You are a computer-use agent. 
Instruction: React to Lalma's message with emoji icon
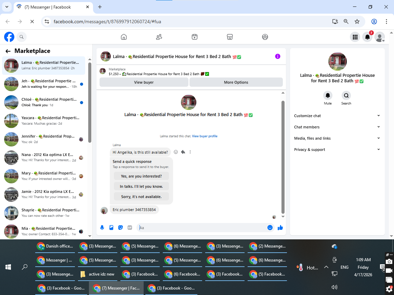(x=176, y=152)
